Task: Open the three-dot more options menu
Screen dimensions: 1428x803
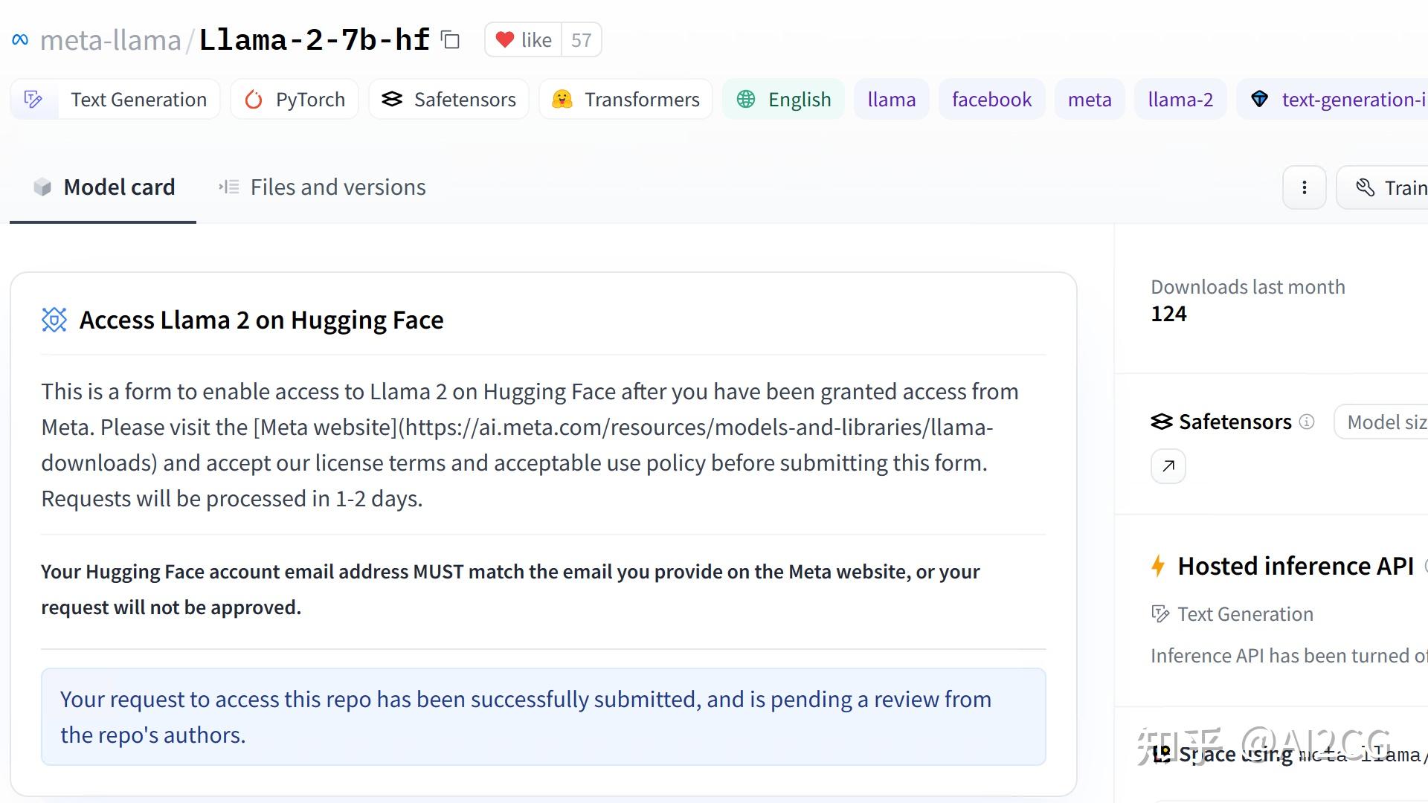Action: pos(1304,187)
